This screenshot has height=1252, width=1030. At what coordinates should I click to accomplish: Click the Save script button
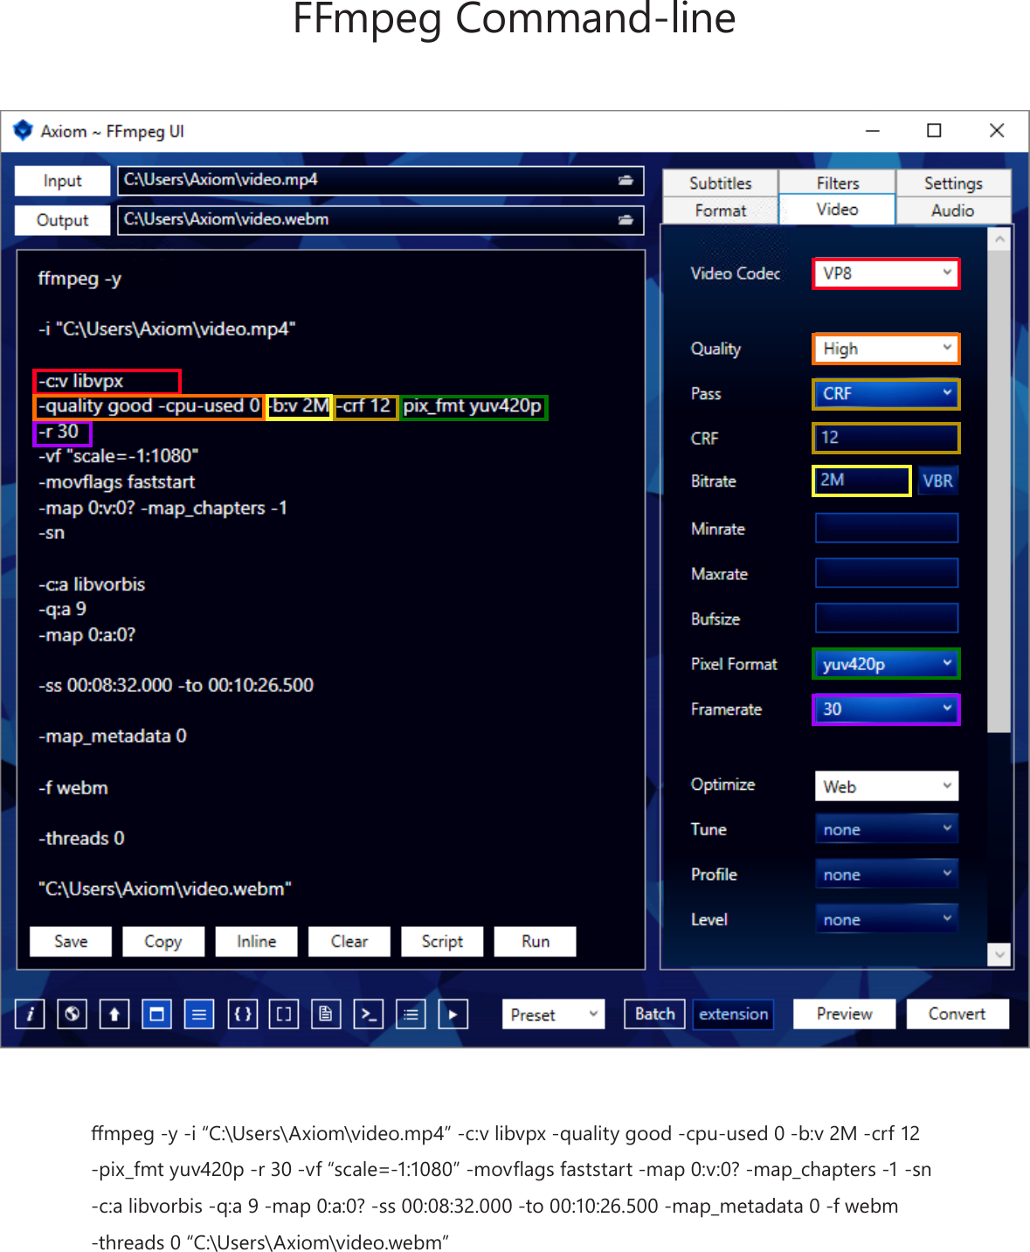[x=71, y=941]
